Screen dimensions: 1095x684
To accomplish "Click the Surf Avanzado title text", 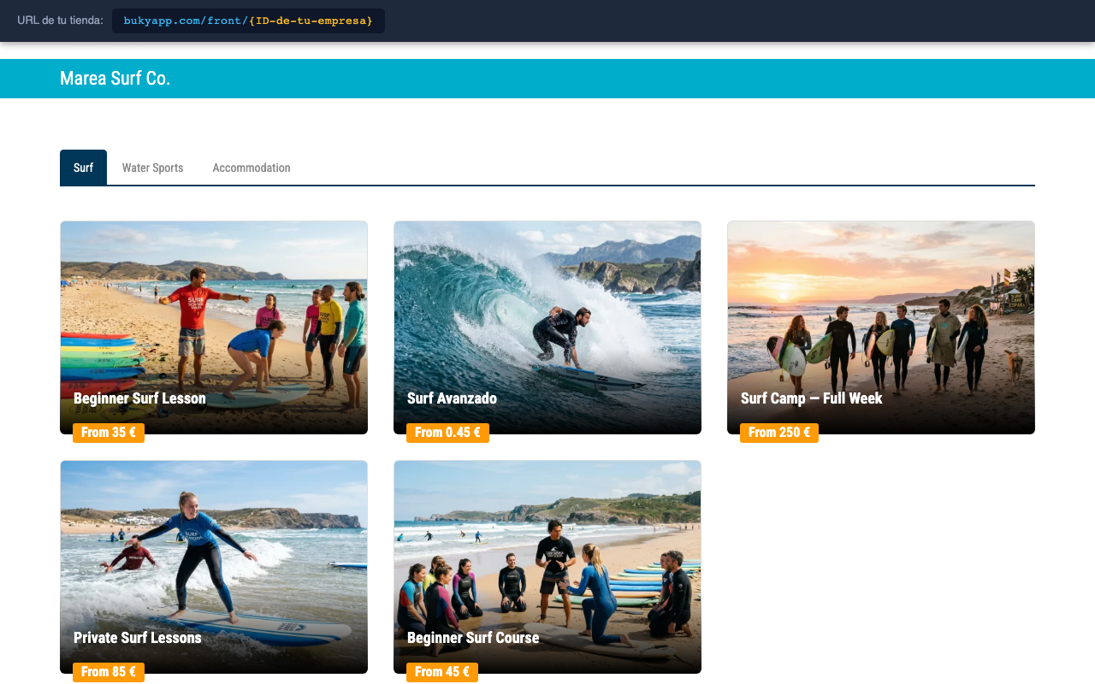I will tap(452, 398).
